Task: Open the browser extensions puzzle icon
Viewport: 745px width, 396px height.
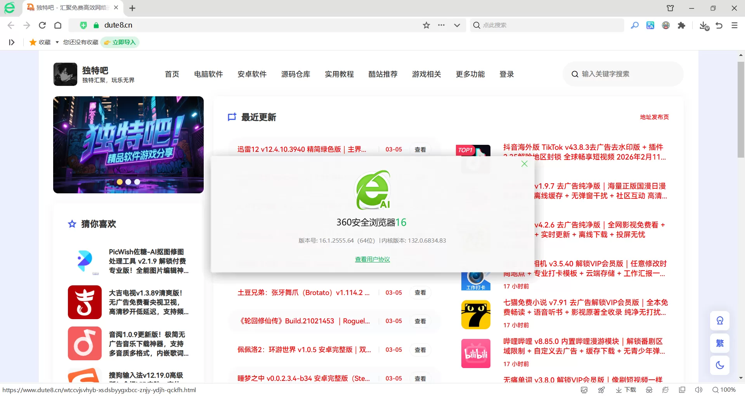Action: 682,25
